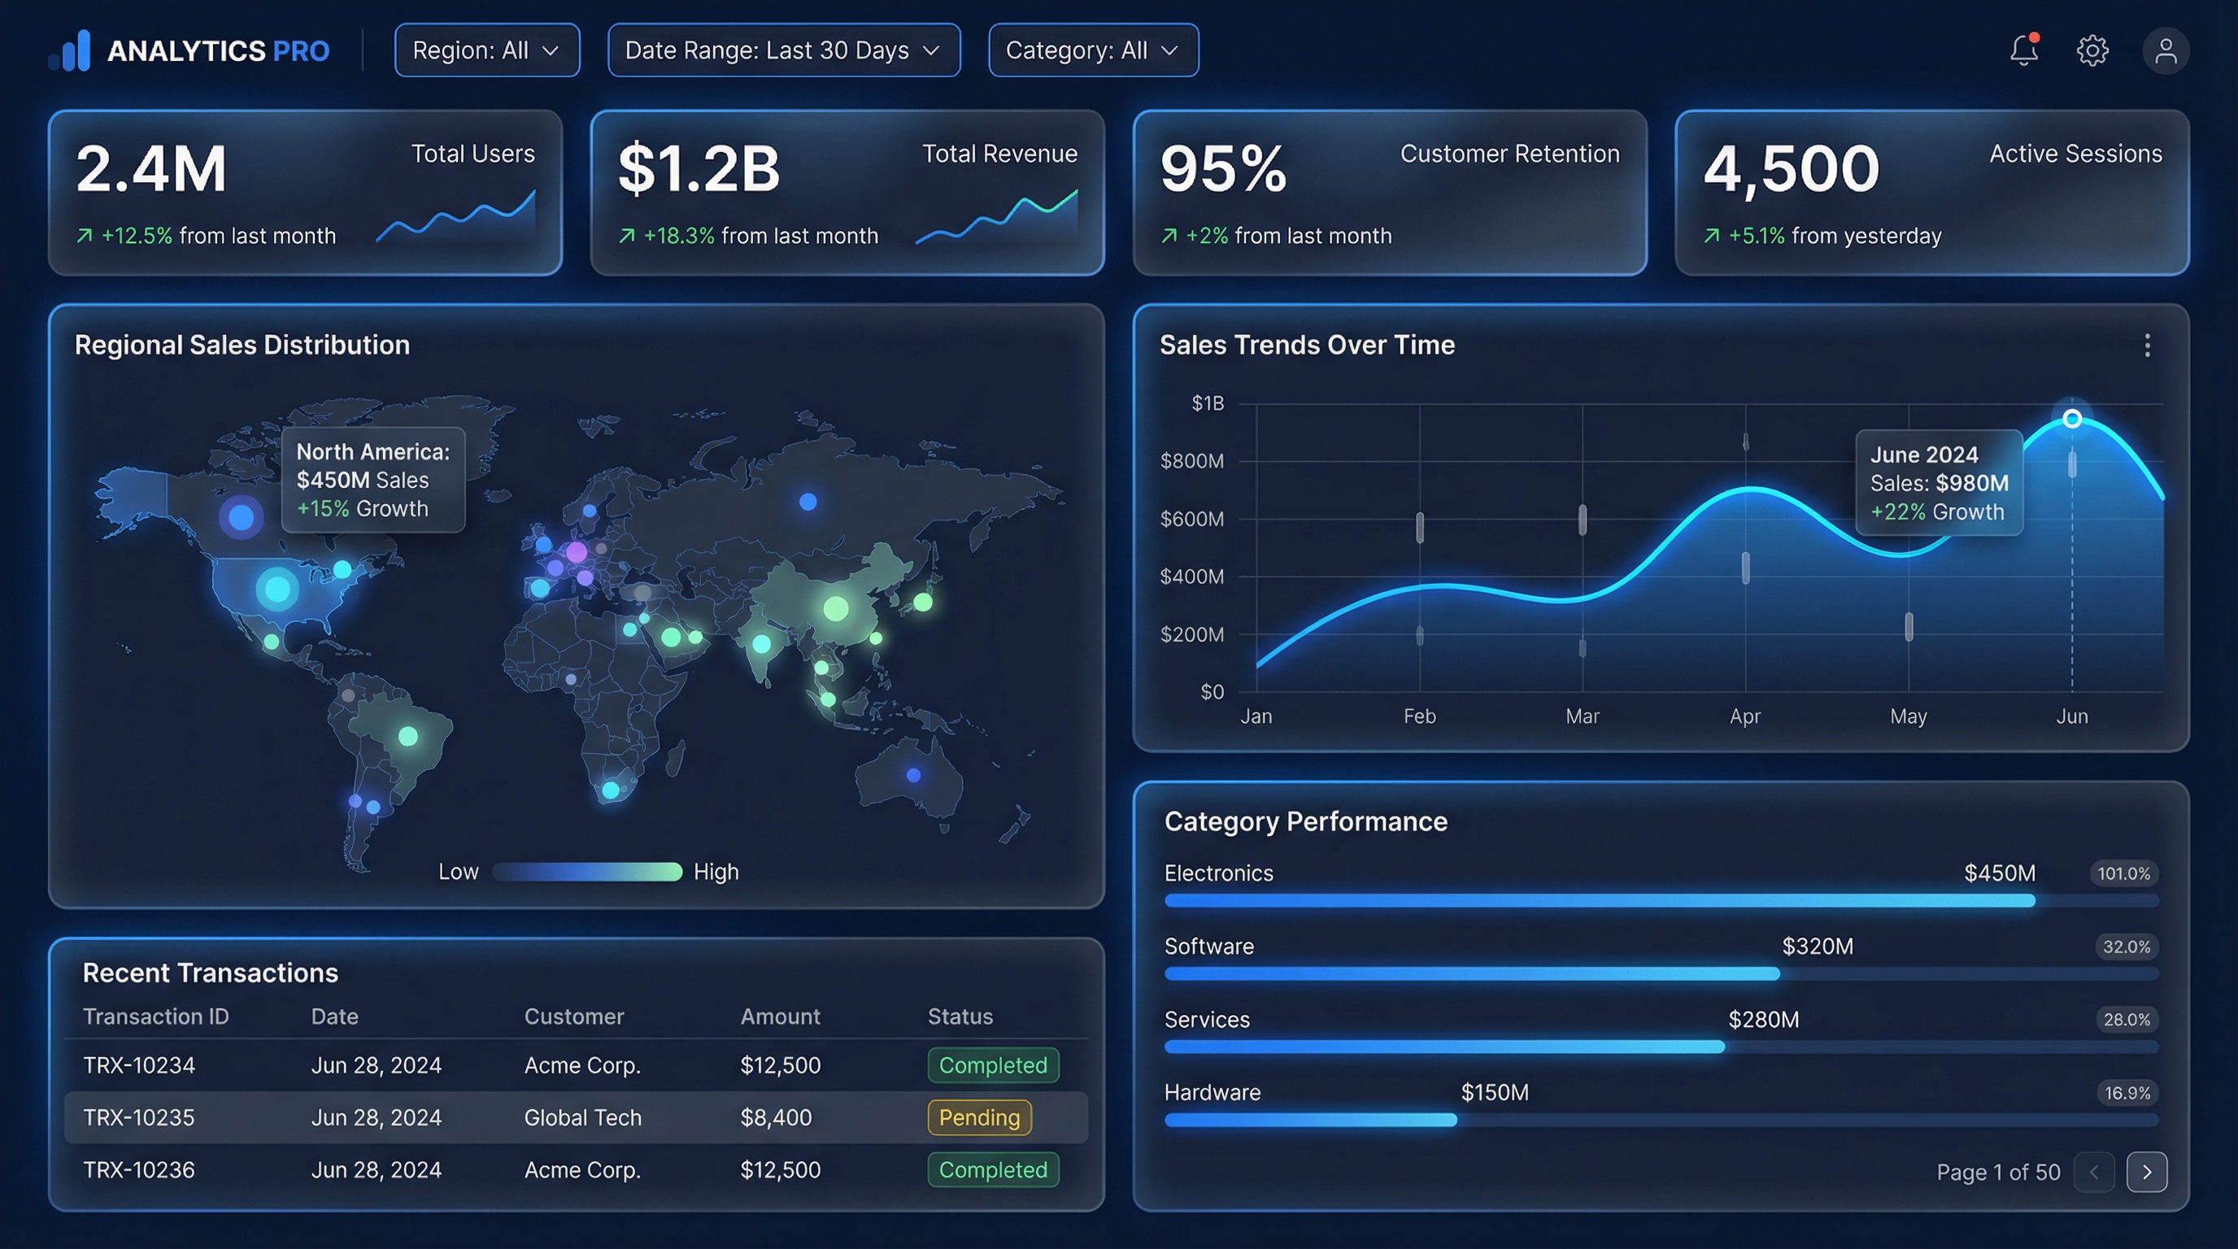Image resolution: width=2238 pixels, height=1249 pixels.
Task: Toggle Completed status for TRX-10236
Action: click(993, 1170)
